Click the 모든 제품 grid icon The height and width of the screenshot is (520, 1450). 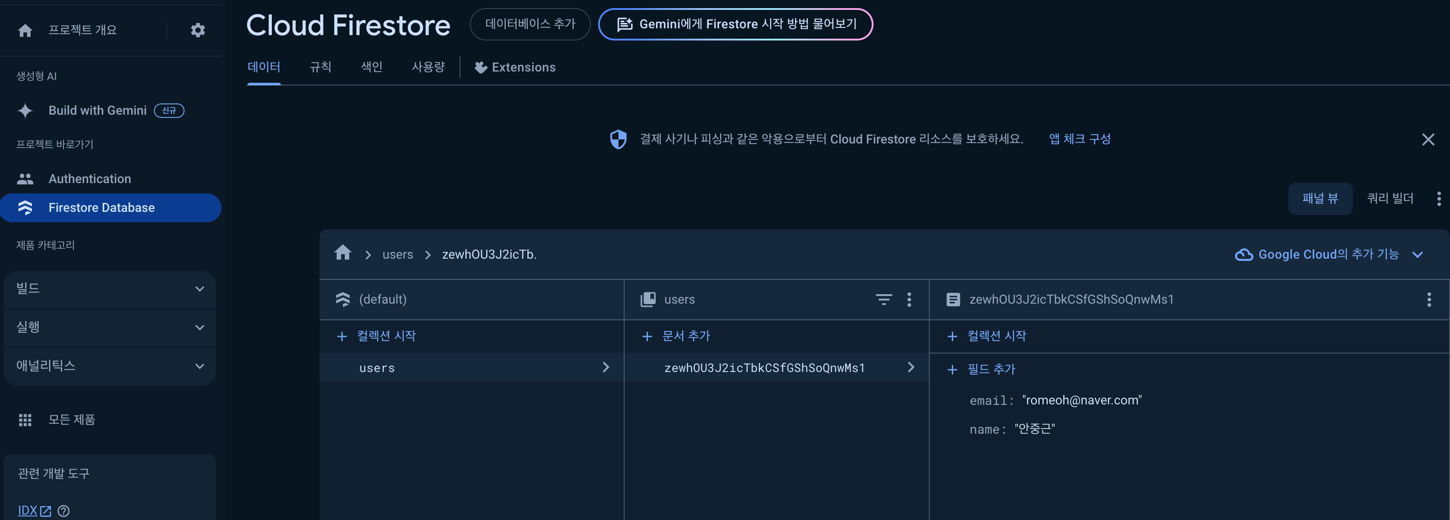pyautogui.click(x=25, y=420)
